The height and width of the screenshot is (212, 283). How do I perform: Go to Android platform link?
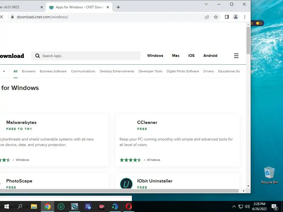pos(210,55)
